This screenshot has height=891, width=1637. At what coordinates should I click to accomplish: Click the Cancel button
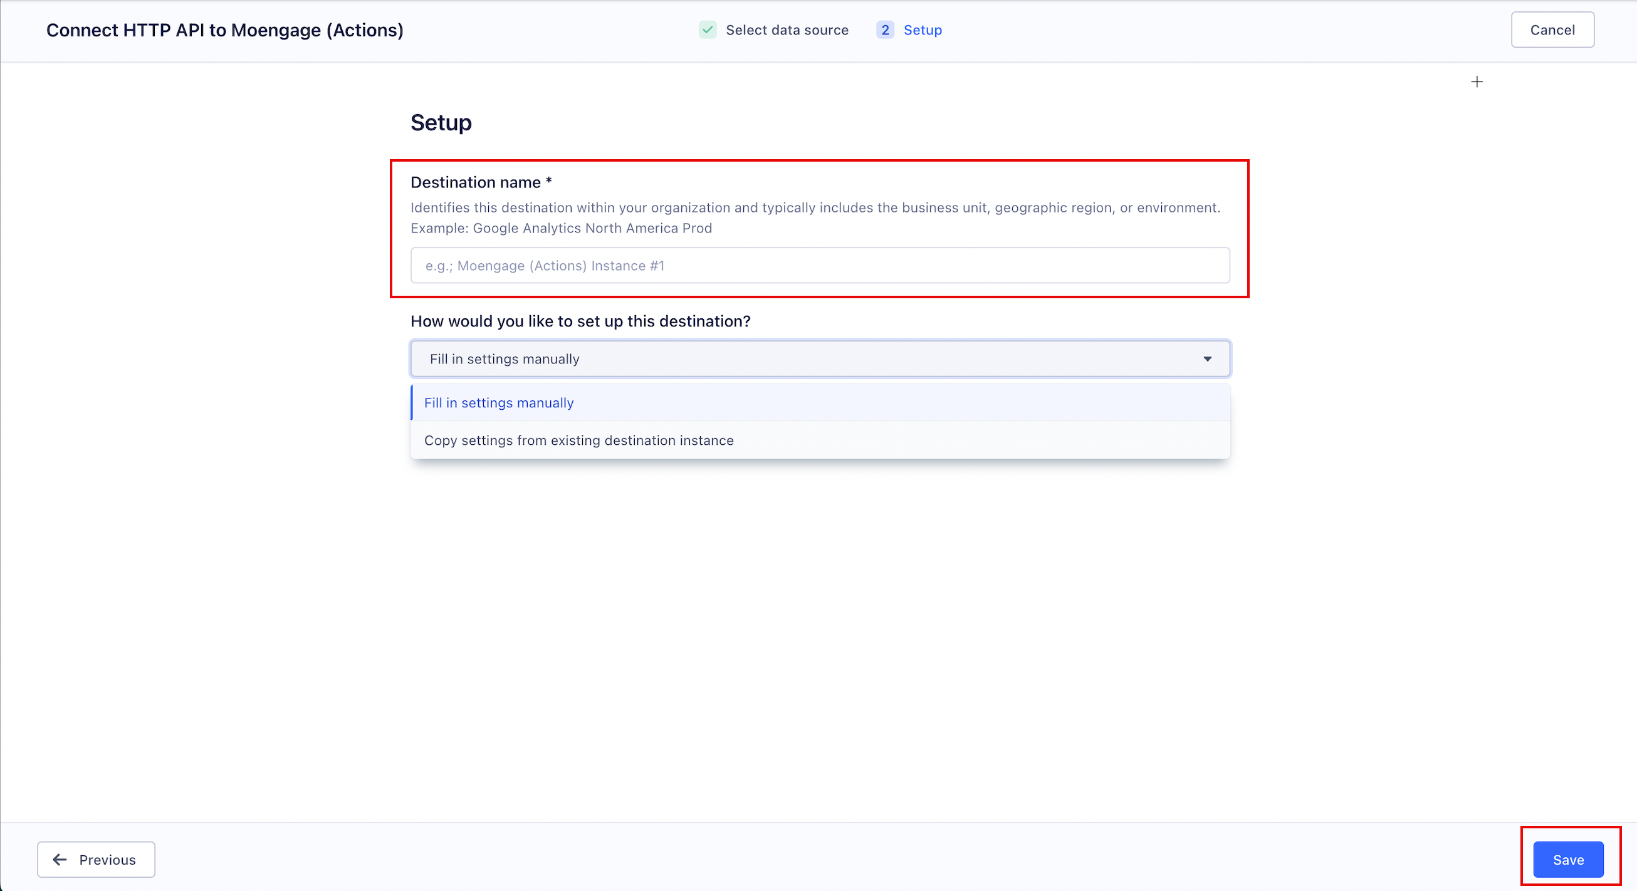[x=1552, y=30]
